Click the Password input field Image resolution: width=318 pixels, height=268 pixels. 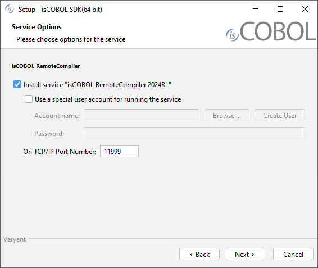click(194, 133)
